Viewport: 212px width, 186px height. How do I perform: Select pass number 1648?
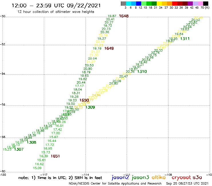124,16
